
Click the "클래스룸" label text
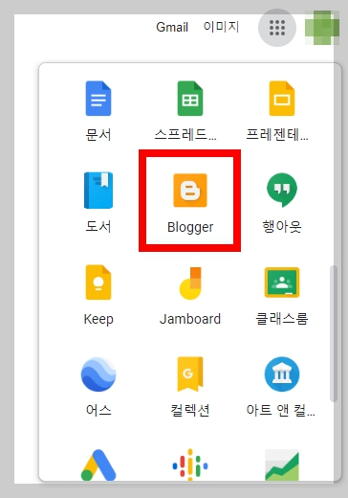coord(282,319)
